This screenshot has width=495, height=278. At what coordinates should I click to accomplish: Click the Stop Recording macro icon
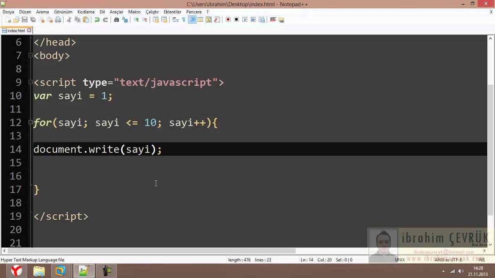coord(236,20)
